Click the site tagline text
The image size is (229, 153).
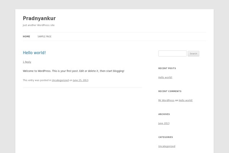[x=39, y=25]
